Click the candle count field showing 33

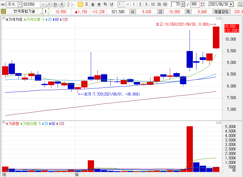176,4
